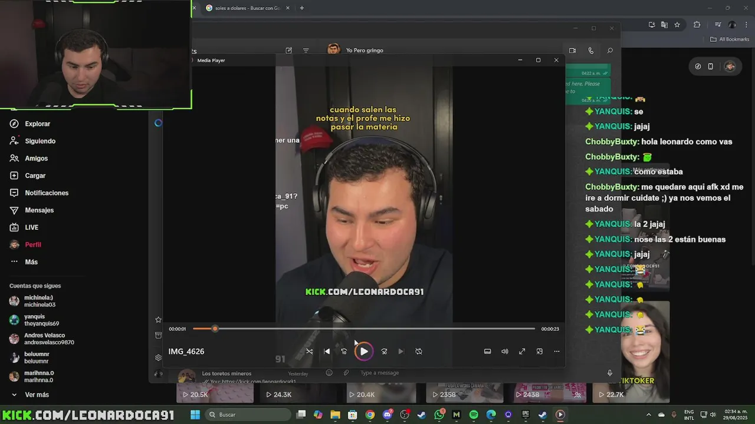Open Chrome translate page icon
Screen dimensions: 755x424
tap(664, 25)
